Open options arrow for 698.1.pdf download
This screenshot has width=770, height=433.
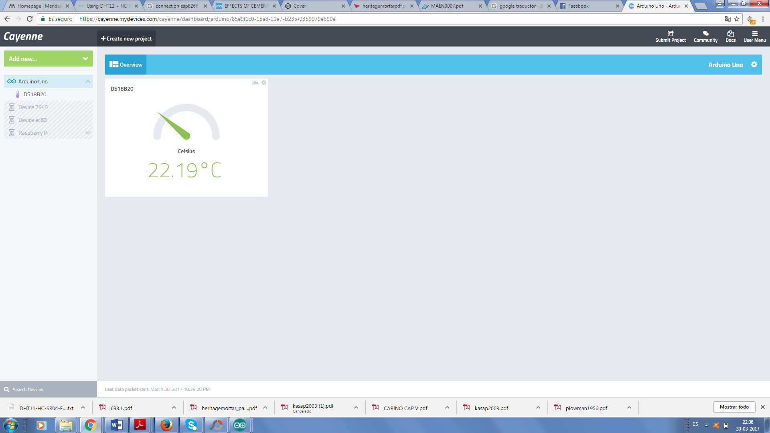coord(174,408)
